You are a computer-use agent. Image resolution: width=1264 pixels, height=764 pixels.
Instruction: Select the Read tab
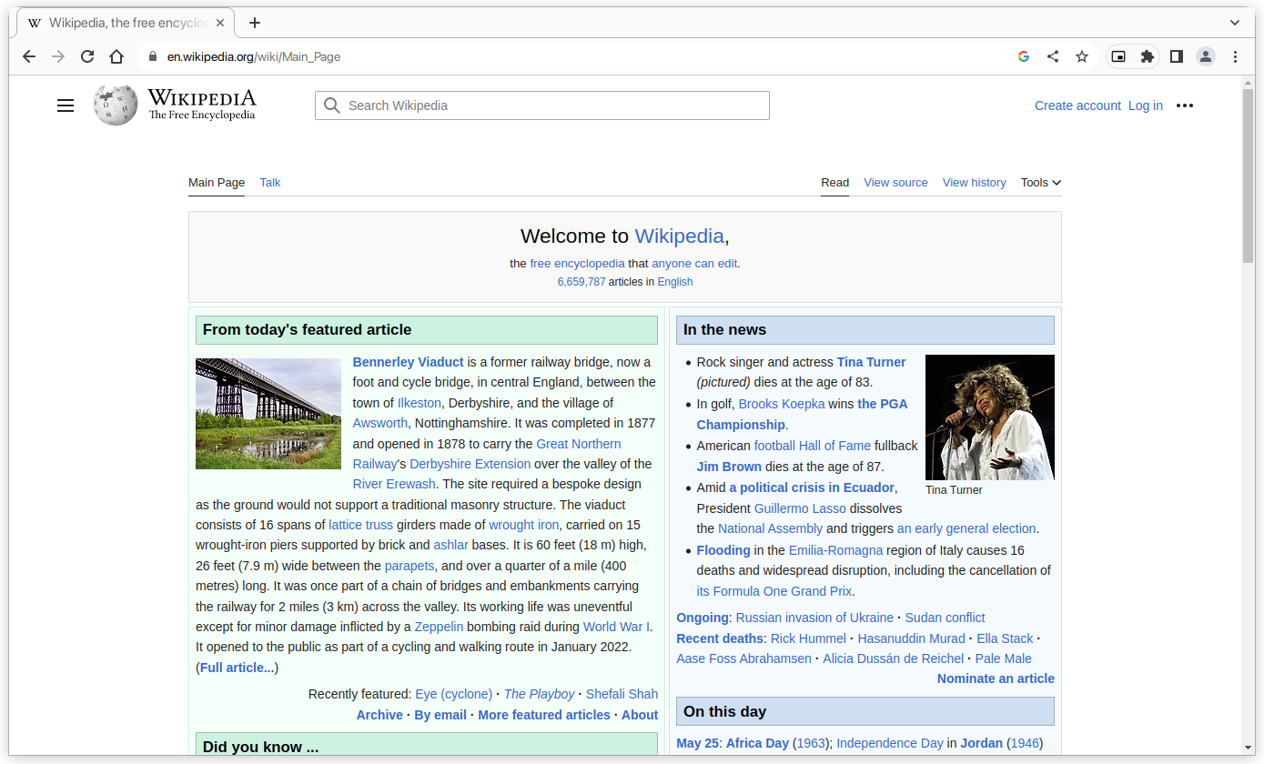pos(834,183)
